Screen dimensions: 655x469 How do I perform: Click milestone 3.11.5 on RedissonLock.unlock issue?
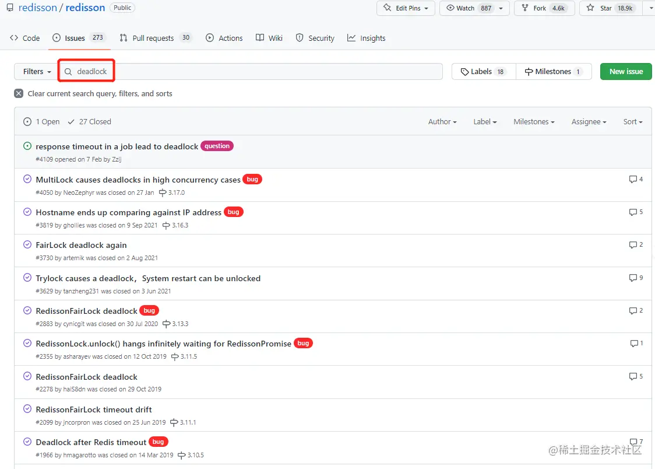(184, 356)
